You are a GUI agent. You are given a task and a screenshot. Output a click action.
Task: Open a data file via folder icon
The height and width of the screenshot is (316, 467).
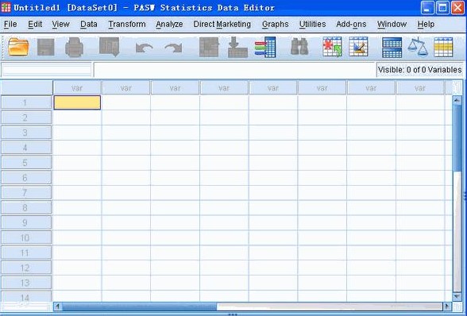click(x=18, y=47)
